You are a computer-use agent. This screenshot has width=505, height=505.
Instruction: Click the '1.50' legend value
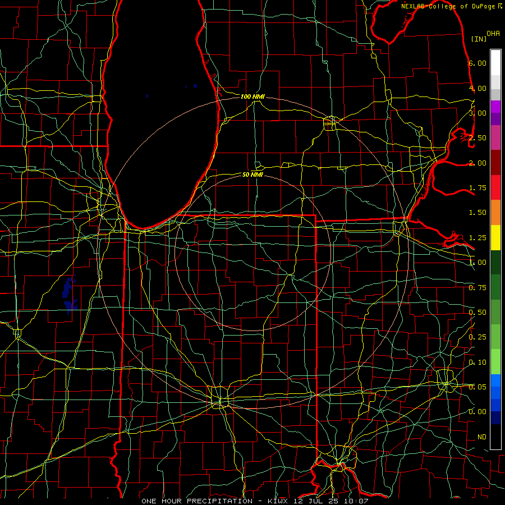pos(478,213)
